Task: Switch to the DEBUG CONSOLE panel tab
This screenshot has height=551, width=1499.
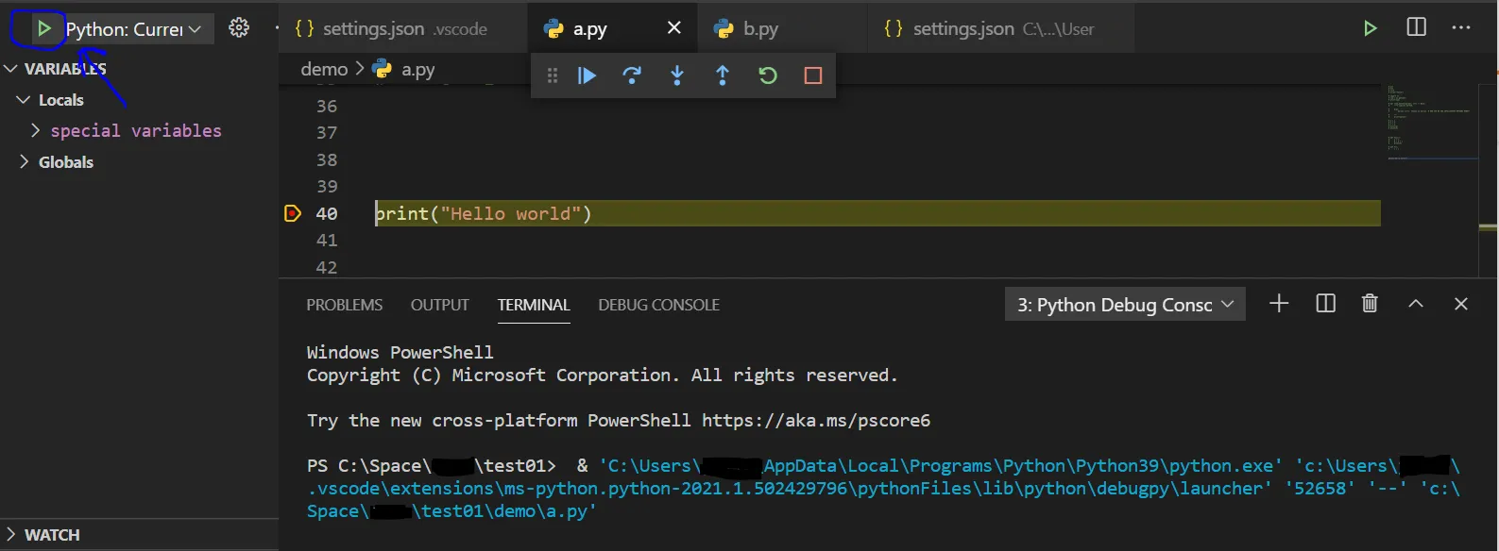Action: click(658, 305)
